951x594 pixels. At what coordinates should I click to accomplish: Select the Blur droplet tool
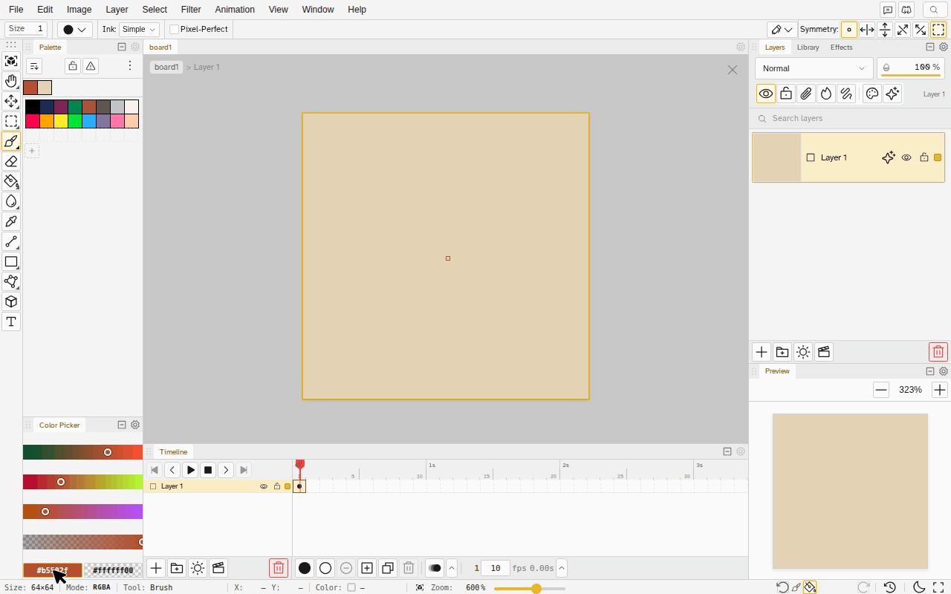(11, 201)
